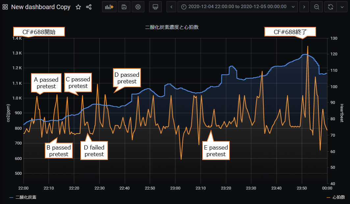The image size is (350, 204).
Task: Cycle view mode with monitor icon
Action: [x=155, y=7]
